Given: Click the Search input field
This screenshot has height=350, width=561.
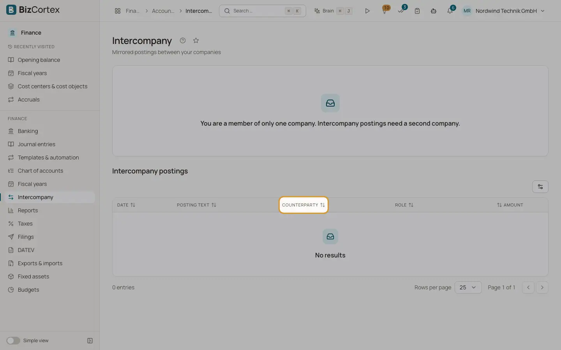Looking at the screenshot, I should coord(263,11).
